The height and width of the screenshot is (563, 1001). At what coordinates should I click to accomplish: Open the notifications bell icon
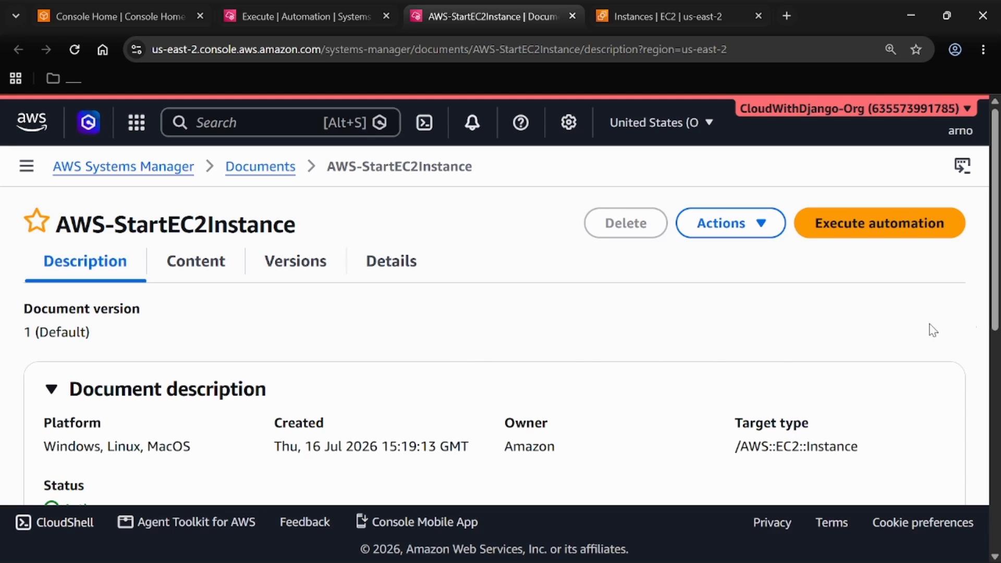click(472, 123)
